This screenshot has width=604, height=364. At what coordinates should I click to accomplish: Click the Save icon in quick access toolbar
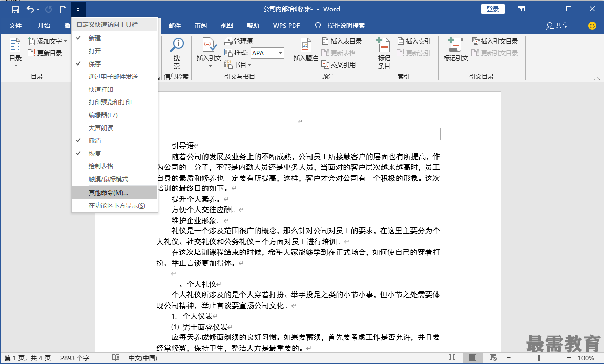click(x=15, y=10)
